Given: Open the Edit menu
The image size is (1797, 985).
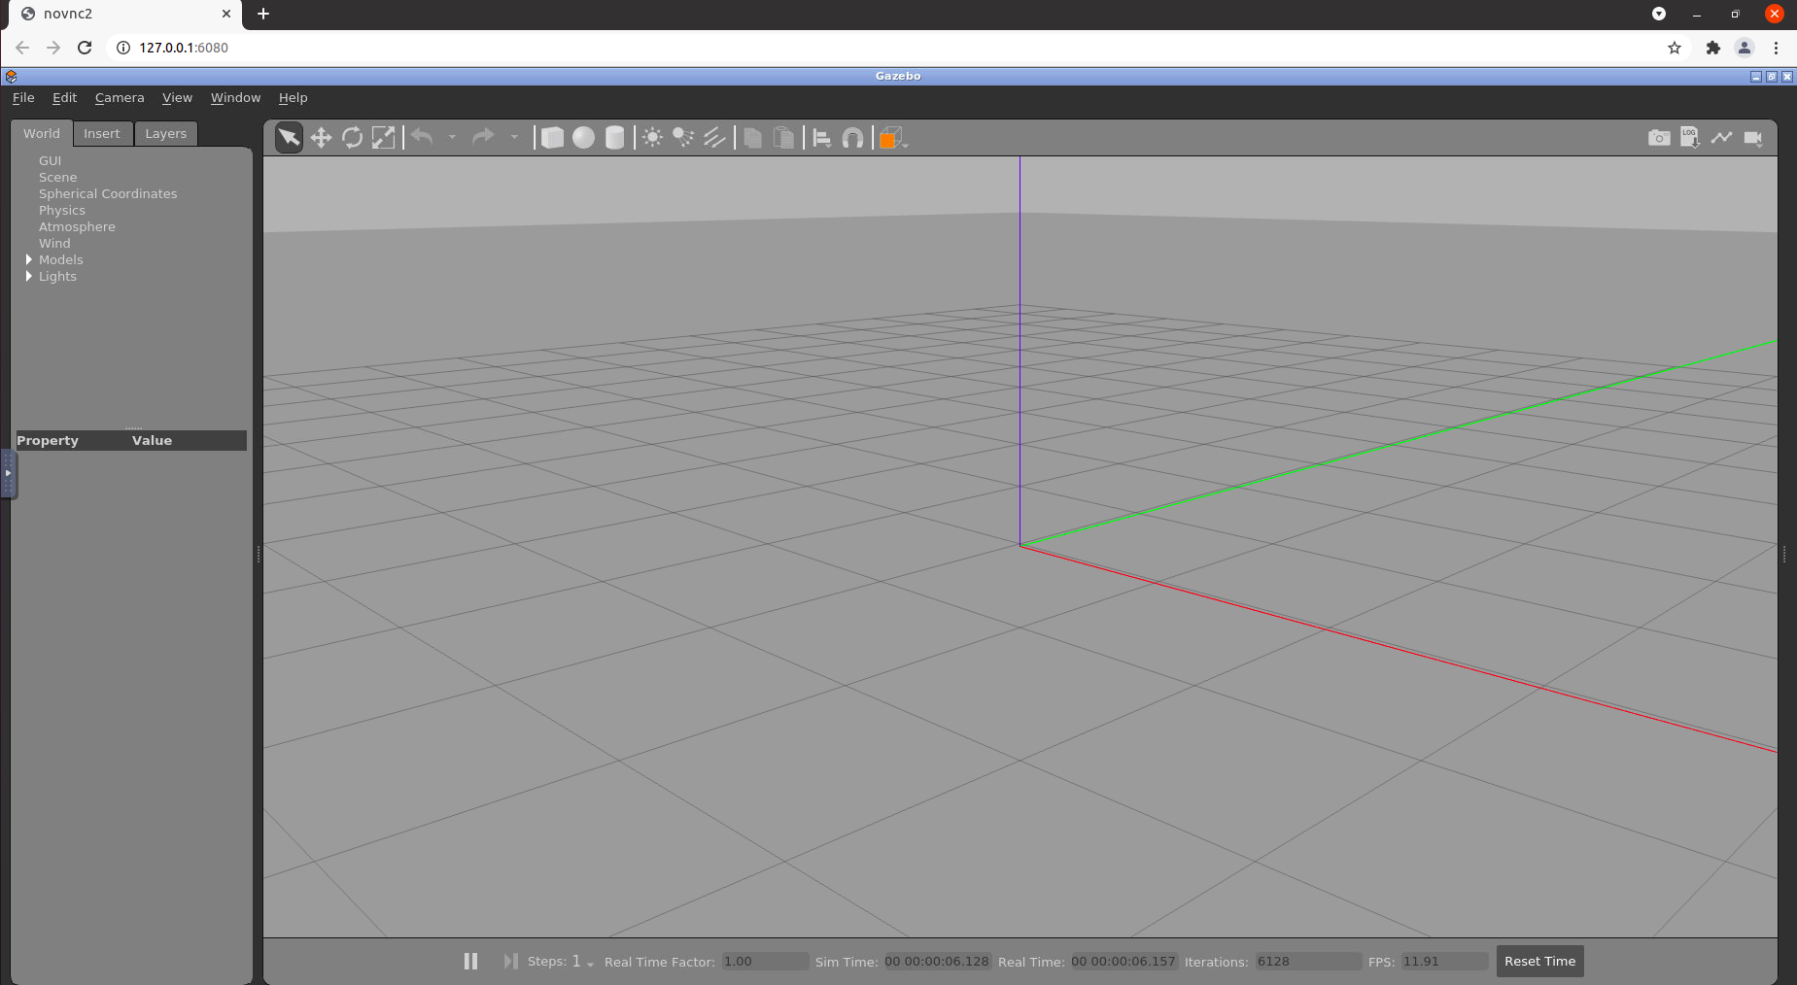Looking at the screenshot, I should coord(64,97).
